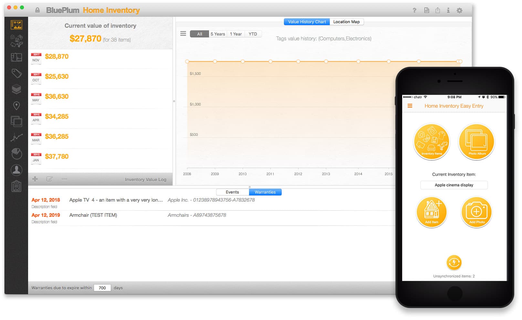Select the Apr 2015 $34,285 entry
Viewport: 522px width, 320px height.
tap(100, 119)
